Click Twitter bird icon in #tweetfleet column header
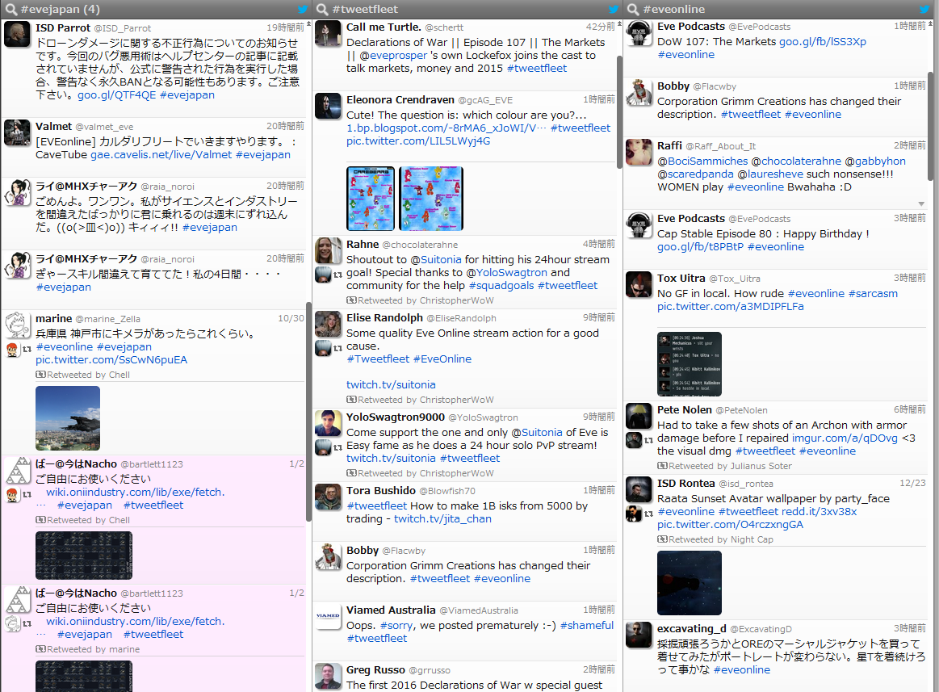Image resolution: width=939 pixels, height=692 pixels. pos(614,9)
